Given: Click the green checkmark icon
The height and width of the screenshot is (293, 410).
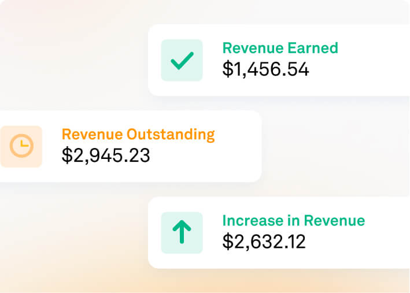Looking at the screenshot, I should [182, 61].
